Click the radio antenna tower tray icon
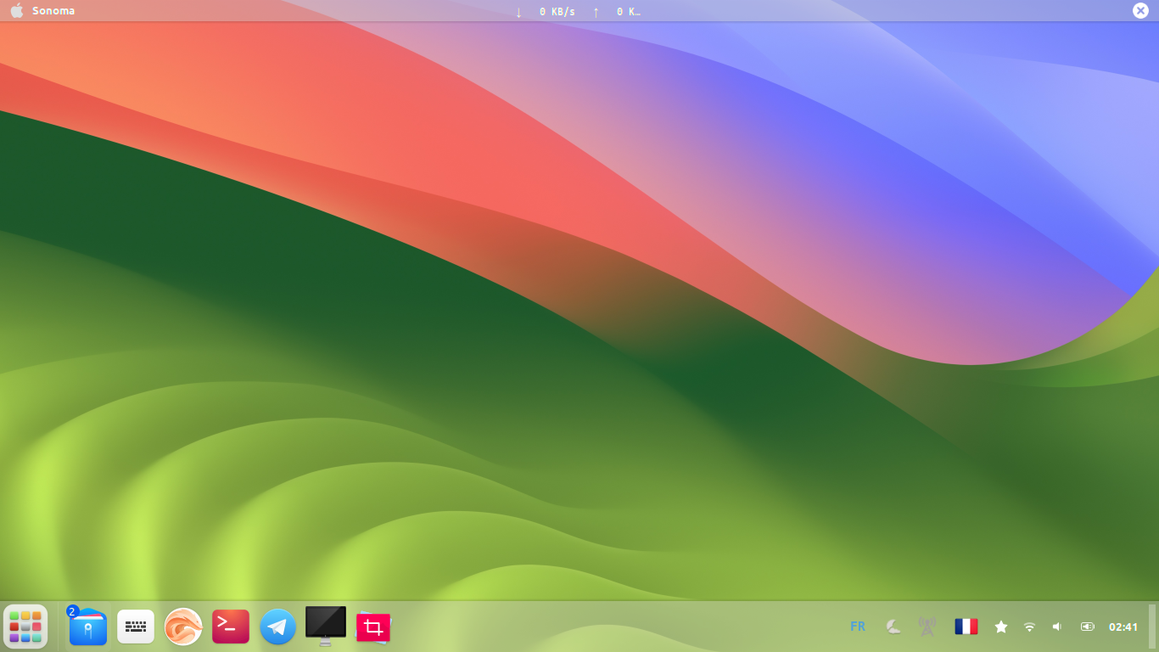Image resolution: width=1159 pixels, height=652 pixels. 927,627
